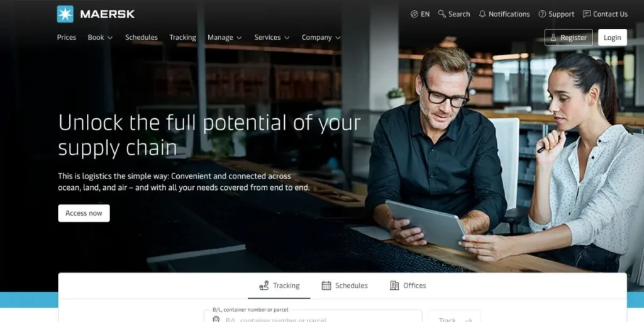Open the Services dropdown chevron
Screen dimensions: 644x322
point(287,38)
